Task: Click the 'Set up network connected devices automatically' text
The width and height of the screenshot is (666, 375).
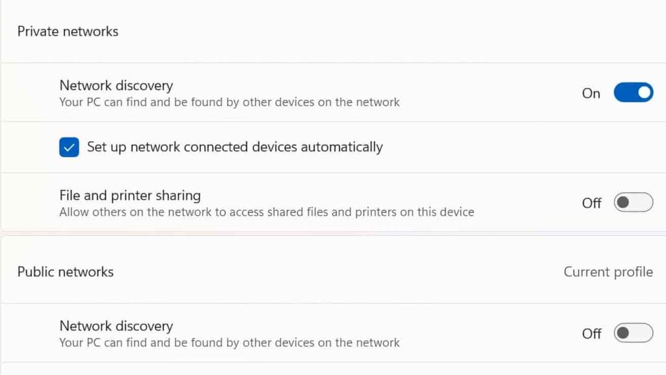Action: pyautogui.click(x=235, y=147)
